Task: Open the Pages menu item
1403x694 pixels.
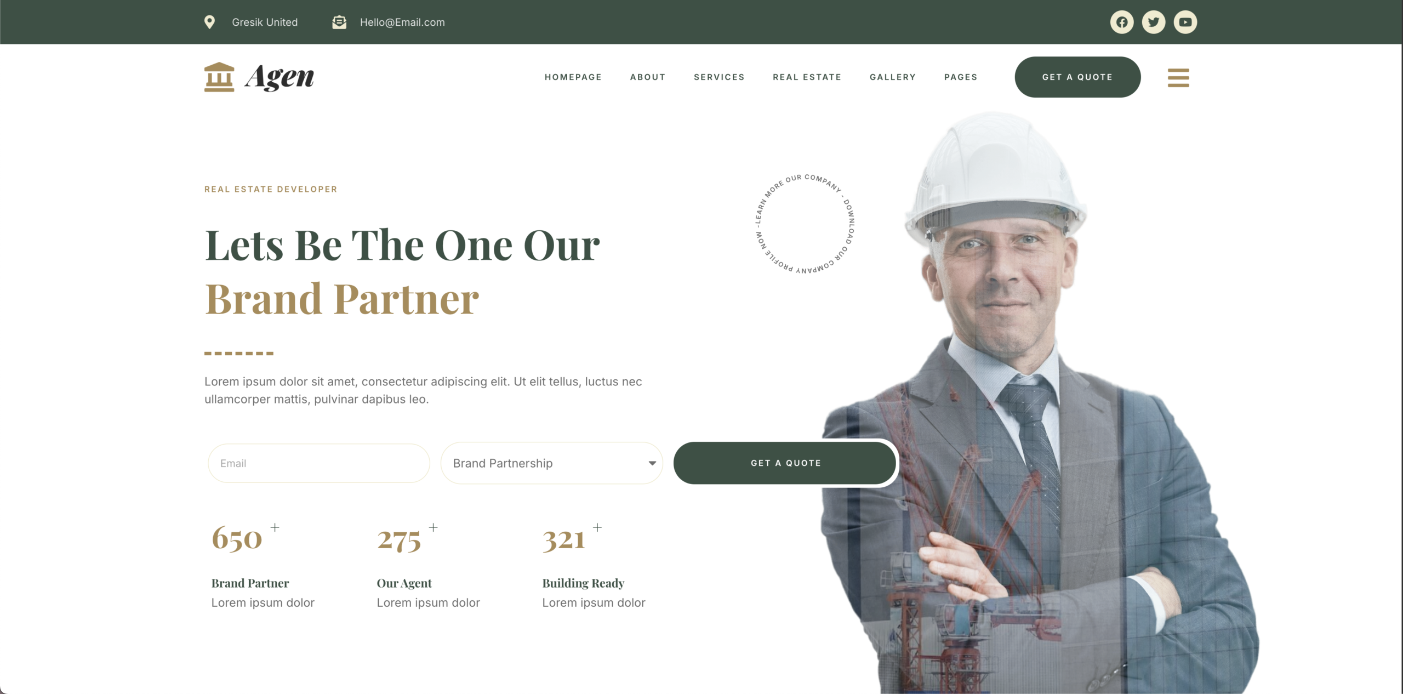Action: coord(961,77)
